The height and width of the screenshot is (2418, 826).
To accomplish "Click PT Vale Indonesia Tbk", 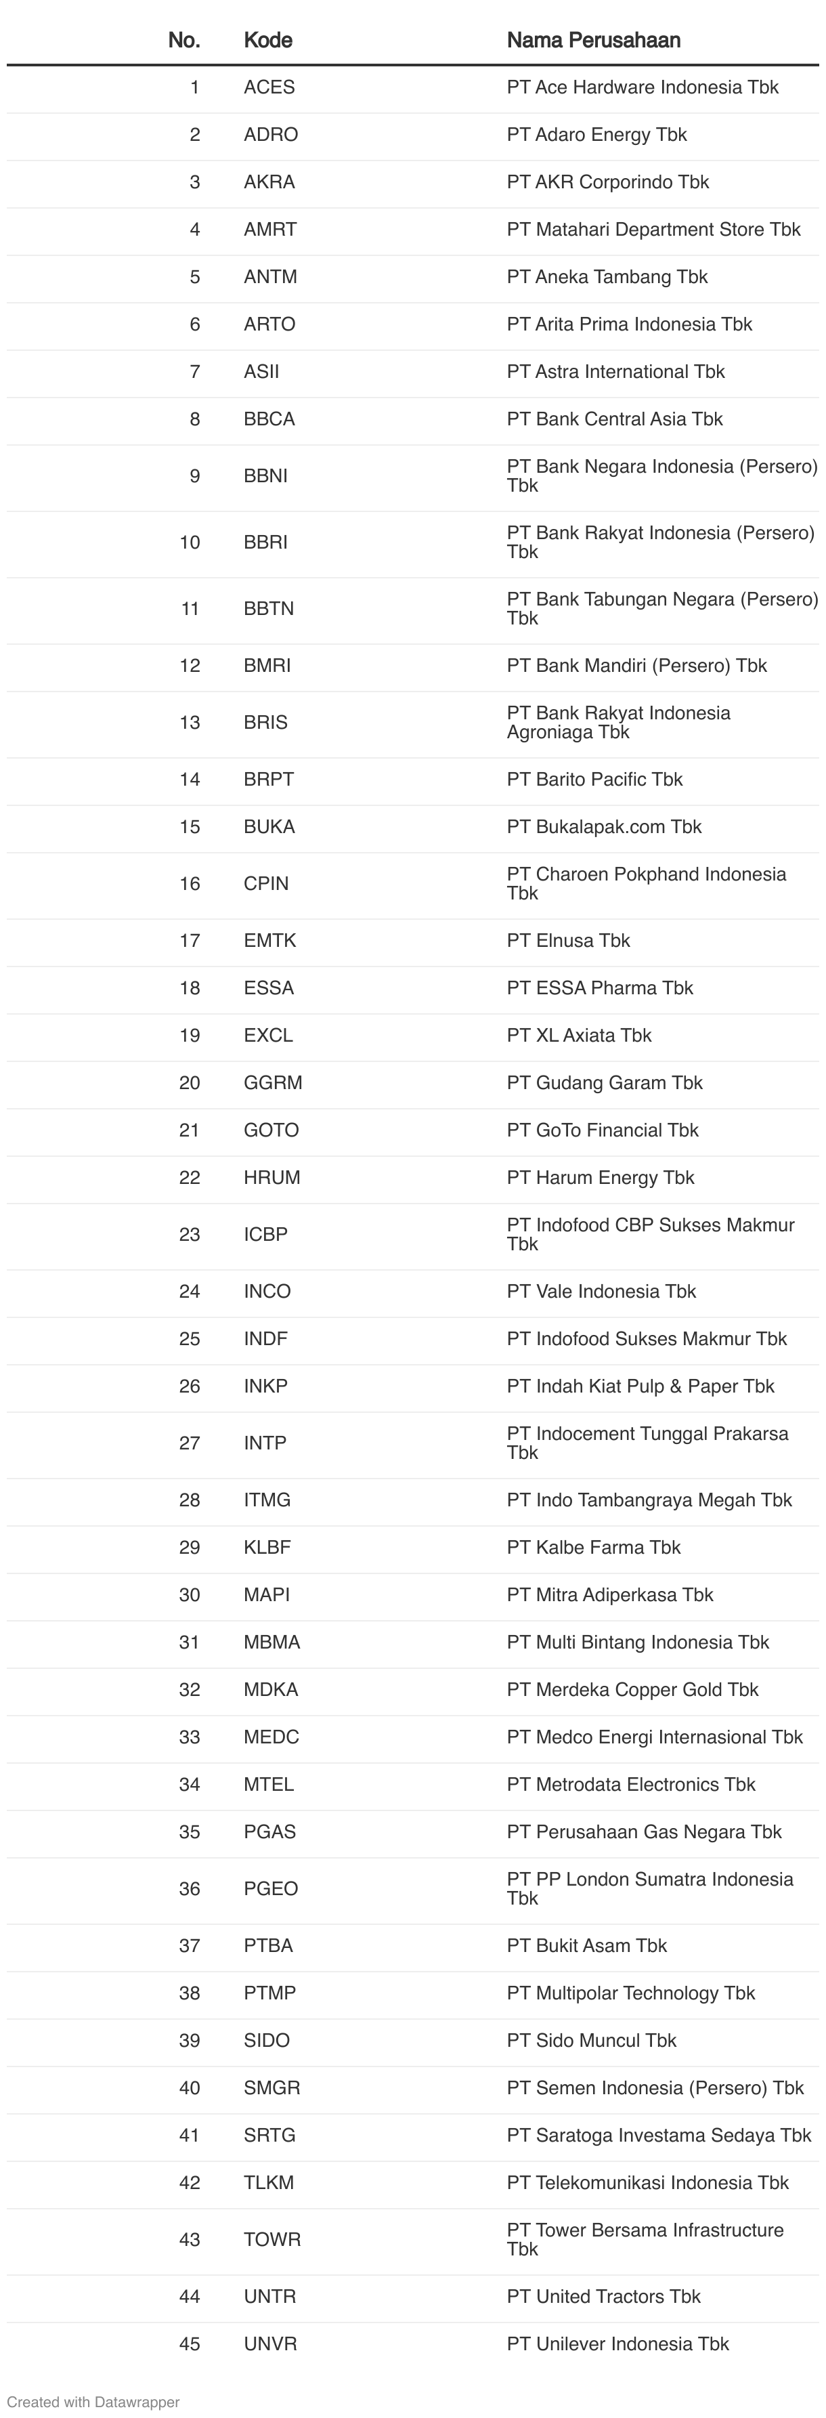I will [x=602, y=1291].
